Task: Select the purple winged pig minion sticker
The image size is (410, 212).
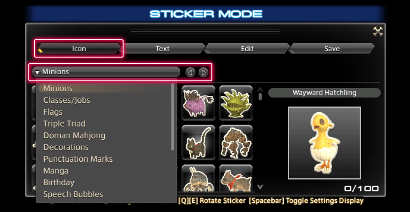Action: (x=199, y=103)
